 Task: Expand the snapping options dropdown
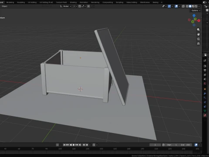pos(84,6)
